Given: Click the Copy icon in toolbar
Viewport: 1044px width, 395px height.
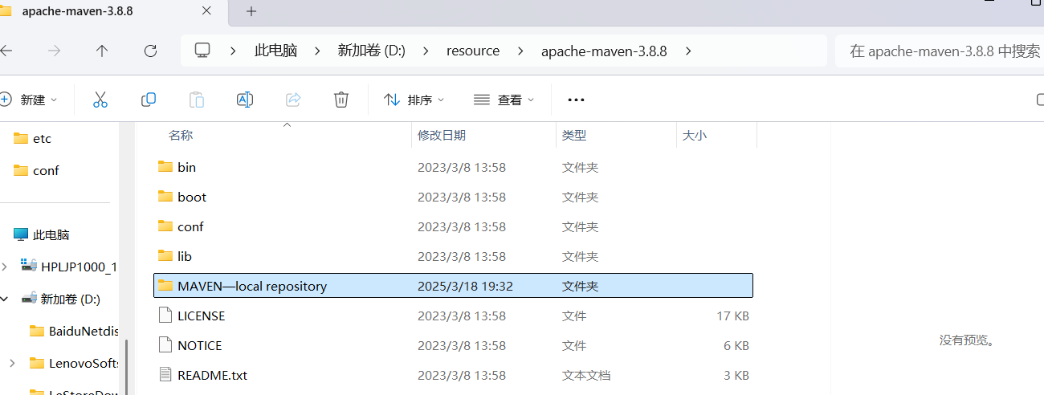Looking at the screenshot, I should (149, 100).
